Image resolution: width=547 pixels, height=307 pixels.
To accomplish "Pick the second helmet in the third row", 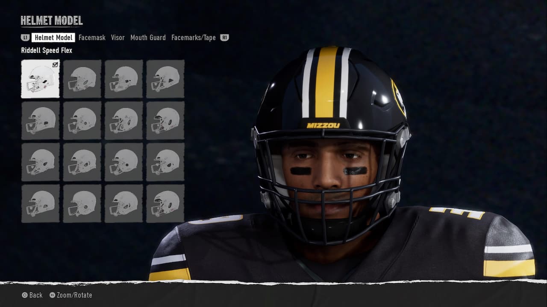I will coord(82,162).
